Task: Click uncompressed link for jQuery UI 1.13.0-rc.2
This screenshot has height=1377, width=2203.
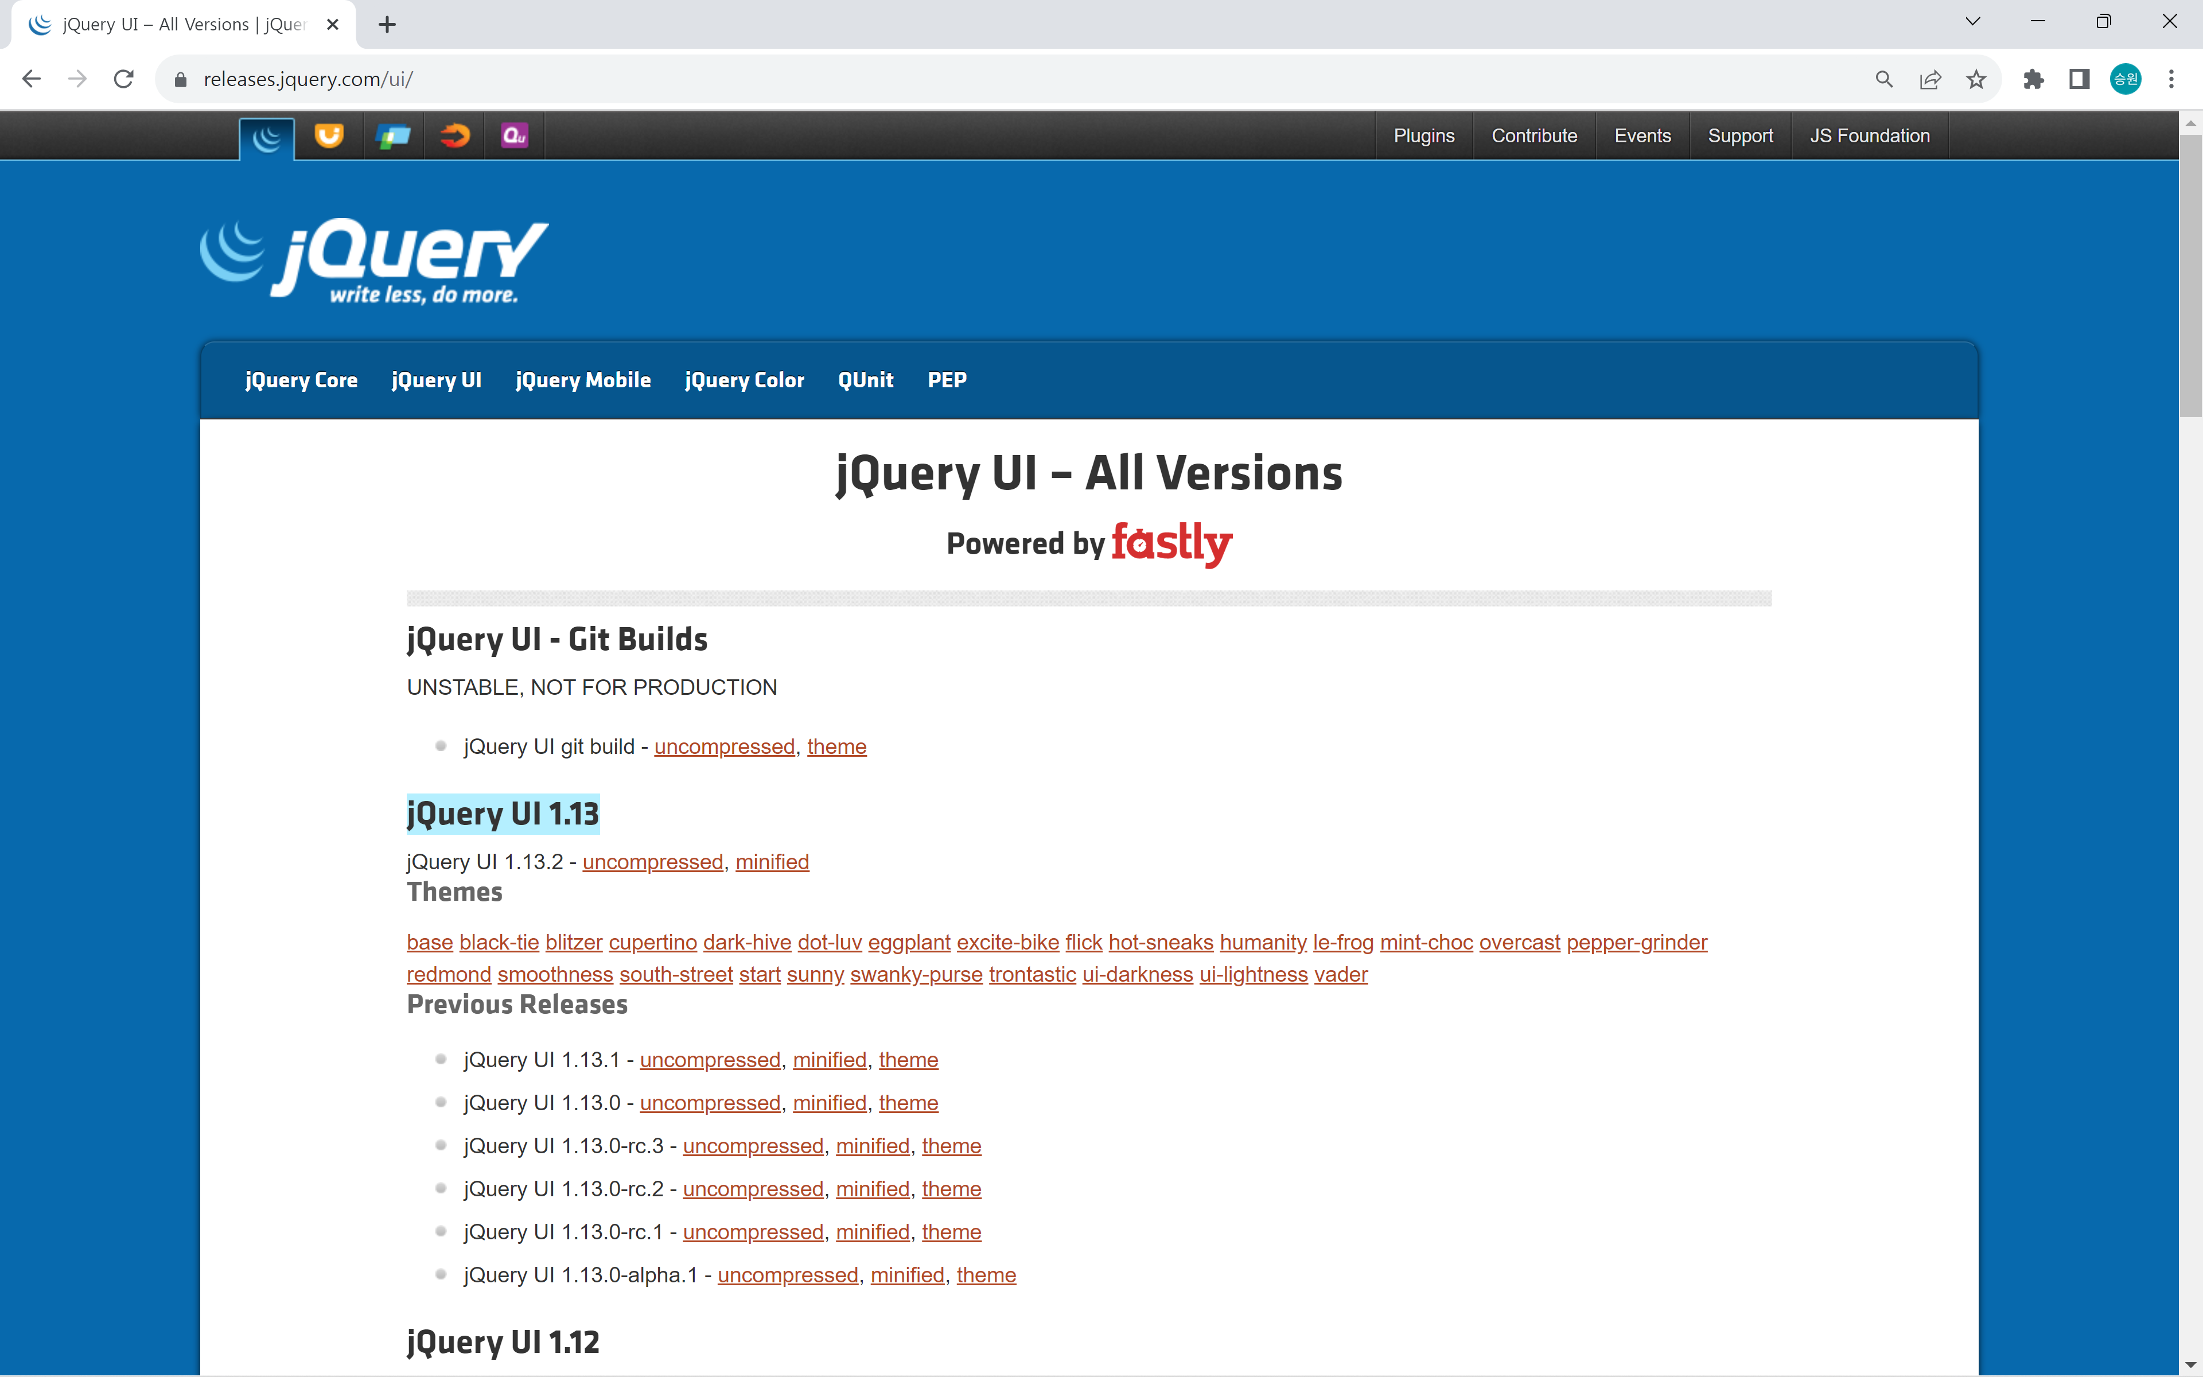Action: click(753, 1188)
